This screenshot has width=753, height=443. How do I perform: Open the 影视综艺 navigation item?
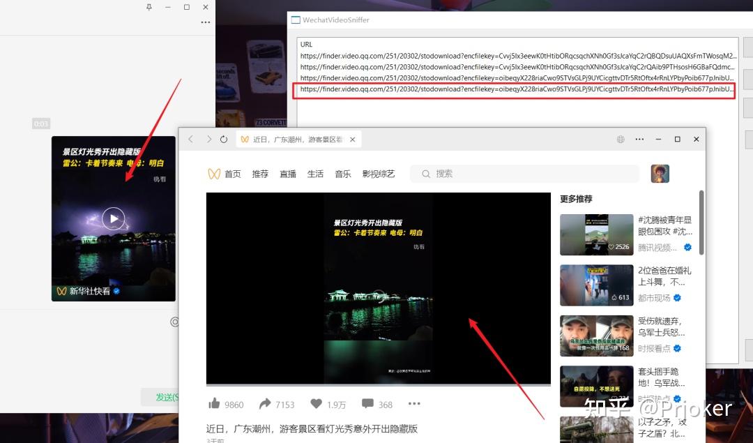coord(379,174)
